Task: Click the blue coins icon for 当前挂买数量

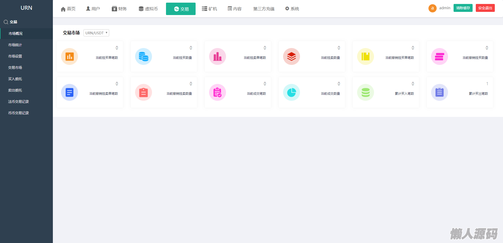Action: coord(144,56)
